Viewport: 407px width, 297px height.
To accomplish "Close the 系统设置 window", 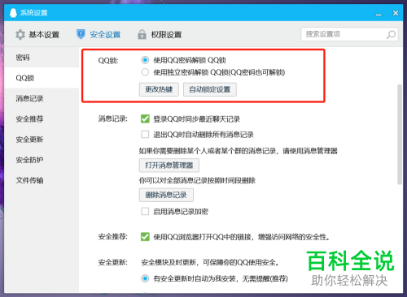I will coord(396,13).
